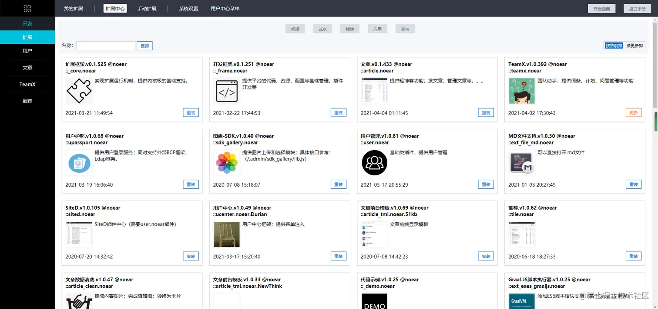The image size is (658, 309).
Task: Click the blue passport icon of 用户护照
Action: (79, 163)
